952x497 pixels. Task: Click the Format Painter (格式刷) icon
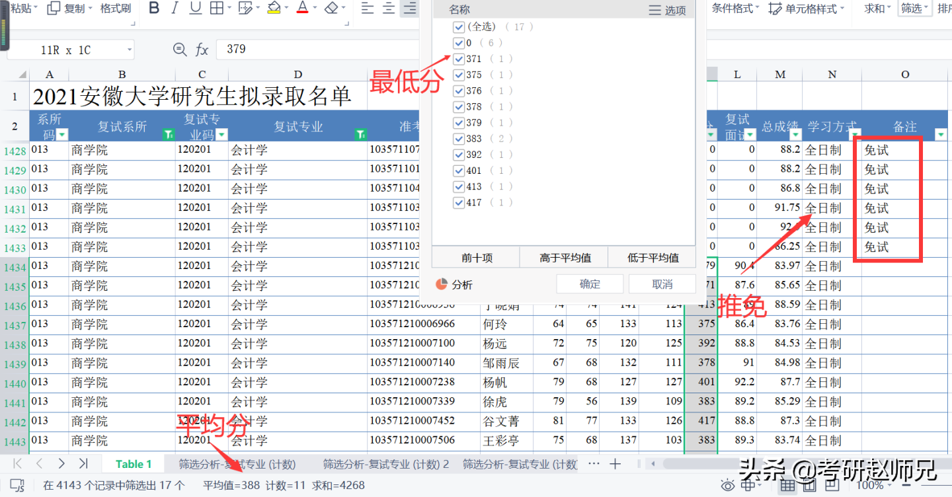115,9
